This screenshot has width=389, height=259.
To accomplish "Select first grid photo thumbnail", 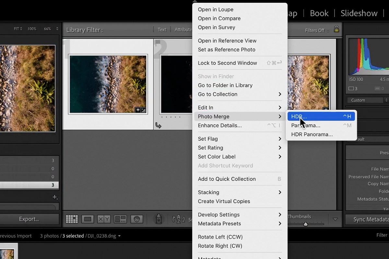I will pyautogui.click(x=108, y=84).
